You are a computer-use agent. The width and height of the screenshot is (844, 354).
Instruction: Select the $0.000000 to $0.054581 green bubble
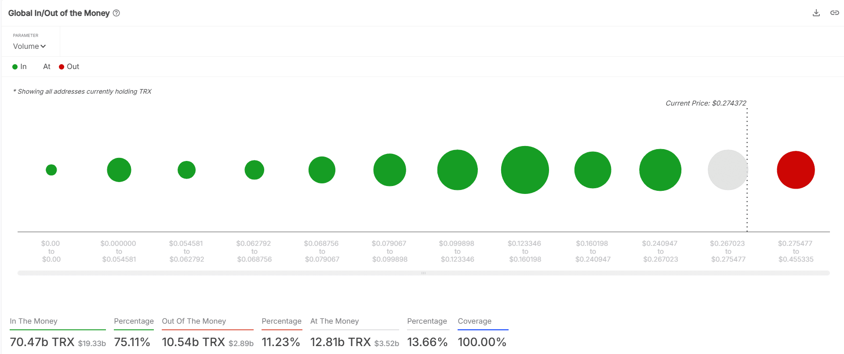119,170
